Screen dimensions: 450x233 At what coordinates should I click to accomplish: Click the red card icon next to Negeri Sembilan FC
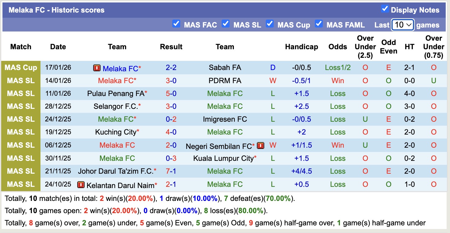point(261,146)
